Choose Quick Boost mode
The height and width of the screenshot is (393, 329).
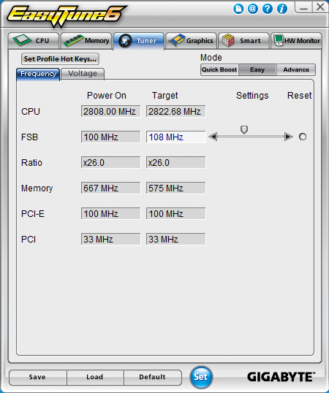[219, 69]
